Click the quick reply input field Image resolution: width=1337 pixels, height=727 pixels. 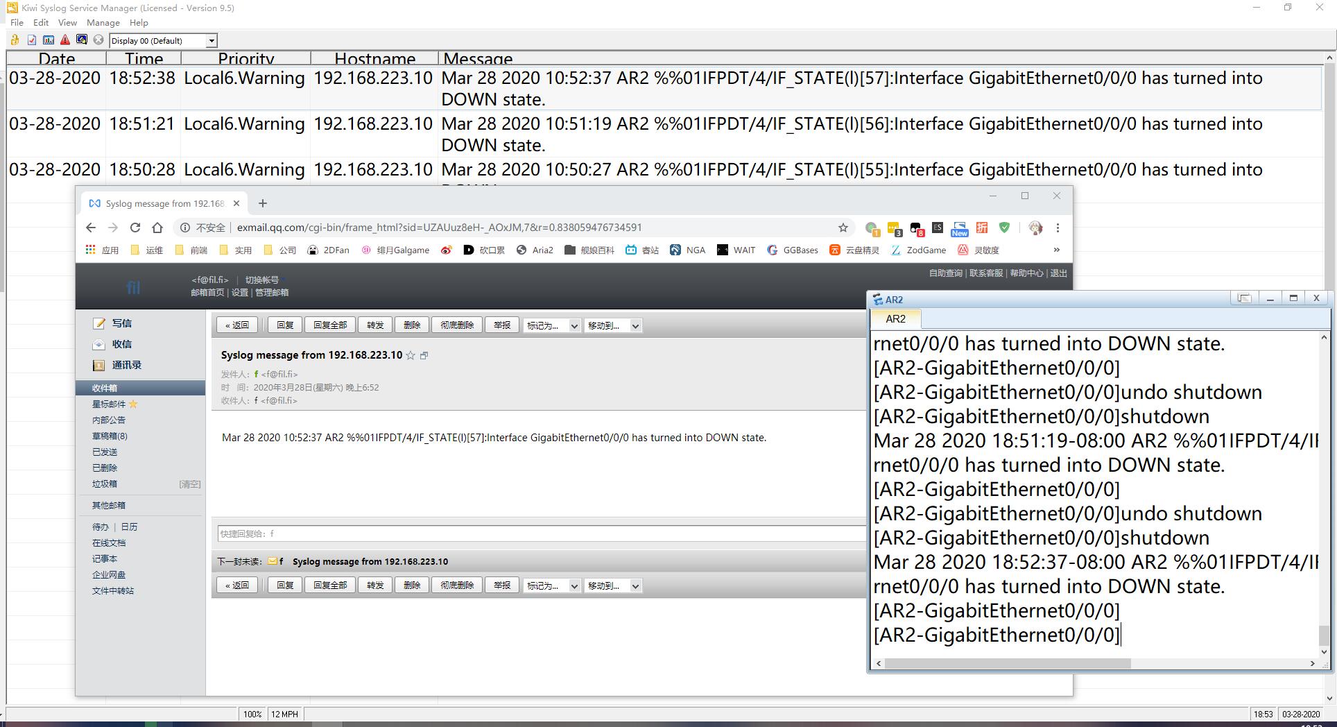point(541,533)
